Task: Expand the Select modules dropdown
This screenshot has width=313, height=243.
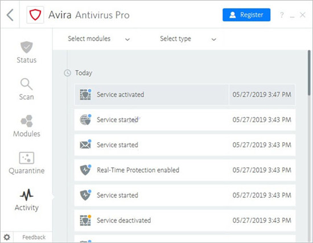Action: click(x=99, y=39)
